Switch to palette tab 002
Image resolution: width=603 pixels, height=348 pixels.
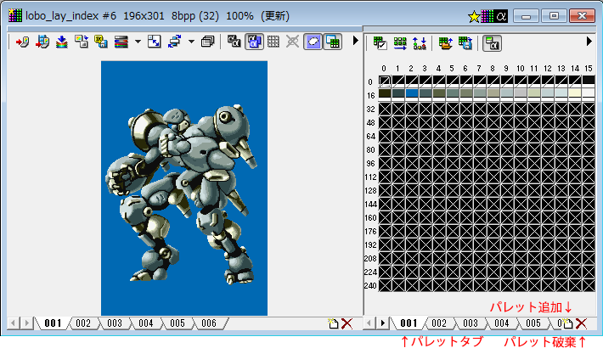point(439,323)
